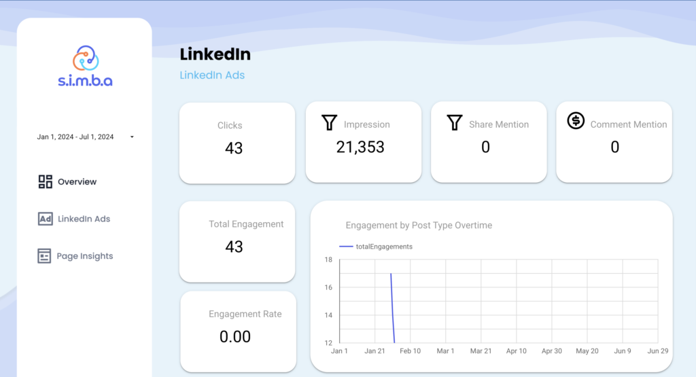The width and height of the screenshot is (696, 377).
Task: Click the funnel icon beside Share Mention
Action: (455, 123)
